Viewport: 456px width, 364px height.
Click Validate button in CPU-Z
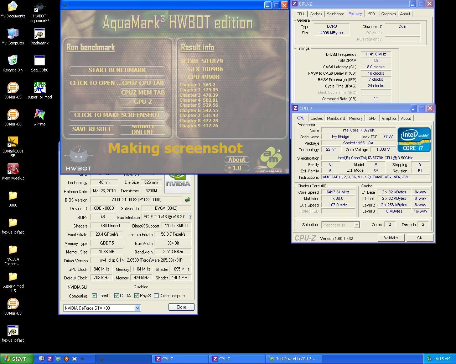(x=391, y=238)
